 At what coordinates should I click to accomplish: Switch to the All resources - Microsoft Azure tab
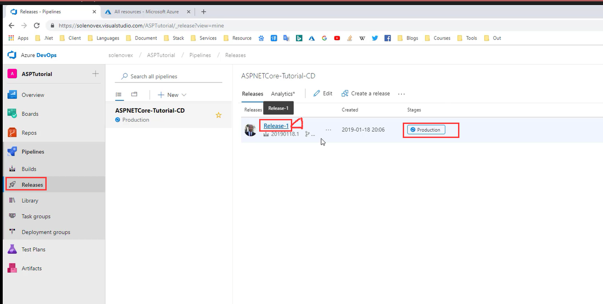(x=146, y=12)
